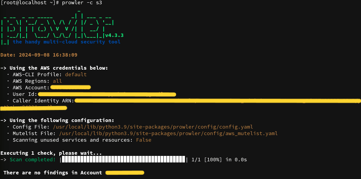
Task: Click the heading 'Using the AWS credentials below:'
Action: pyautogui.click(x=59, y=68)
